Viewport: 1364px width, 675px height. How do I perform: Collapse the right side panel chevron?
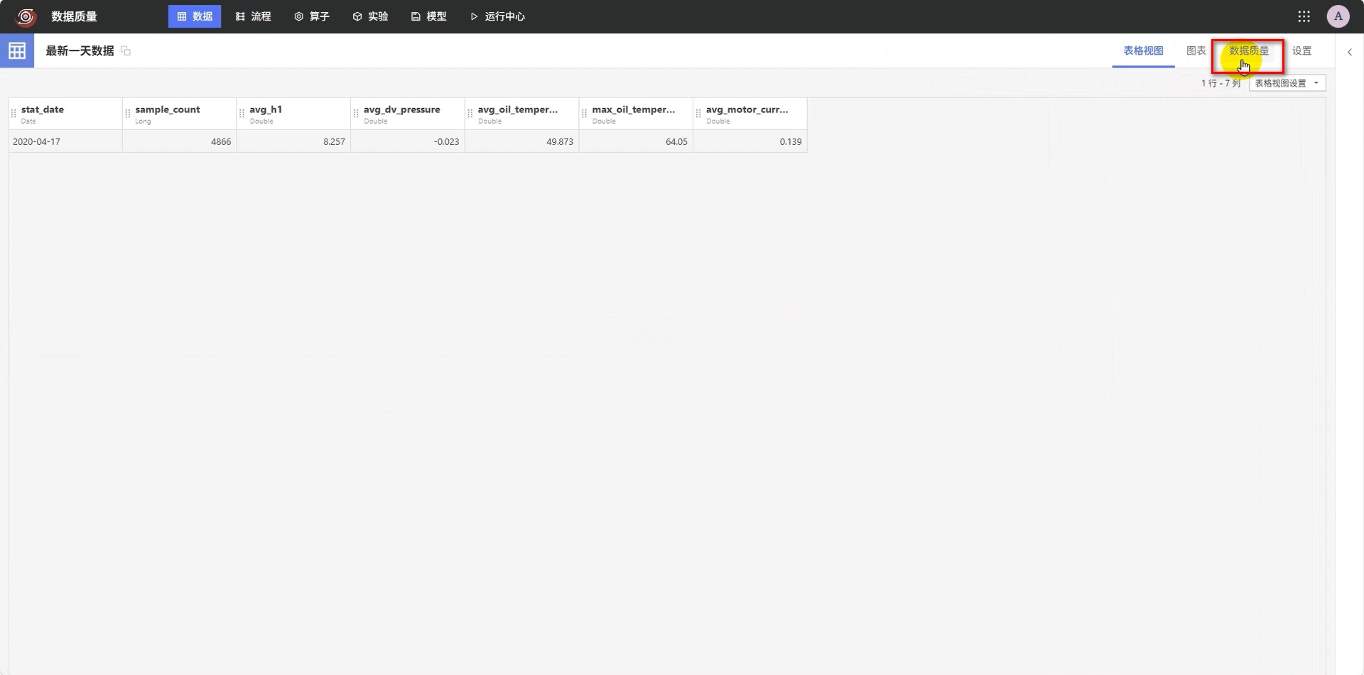point(1349,51)
